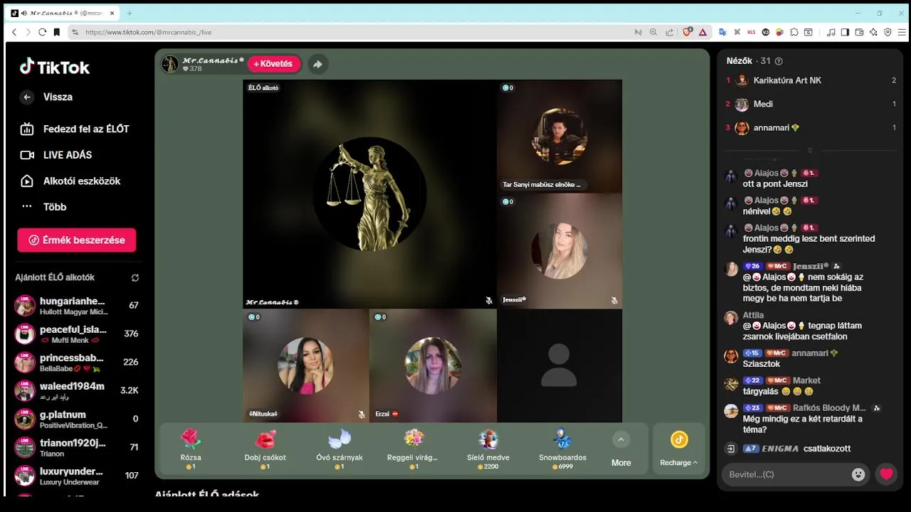
Task: Send a like with the heart button
Action: pos(886,474)
